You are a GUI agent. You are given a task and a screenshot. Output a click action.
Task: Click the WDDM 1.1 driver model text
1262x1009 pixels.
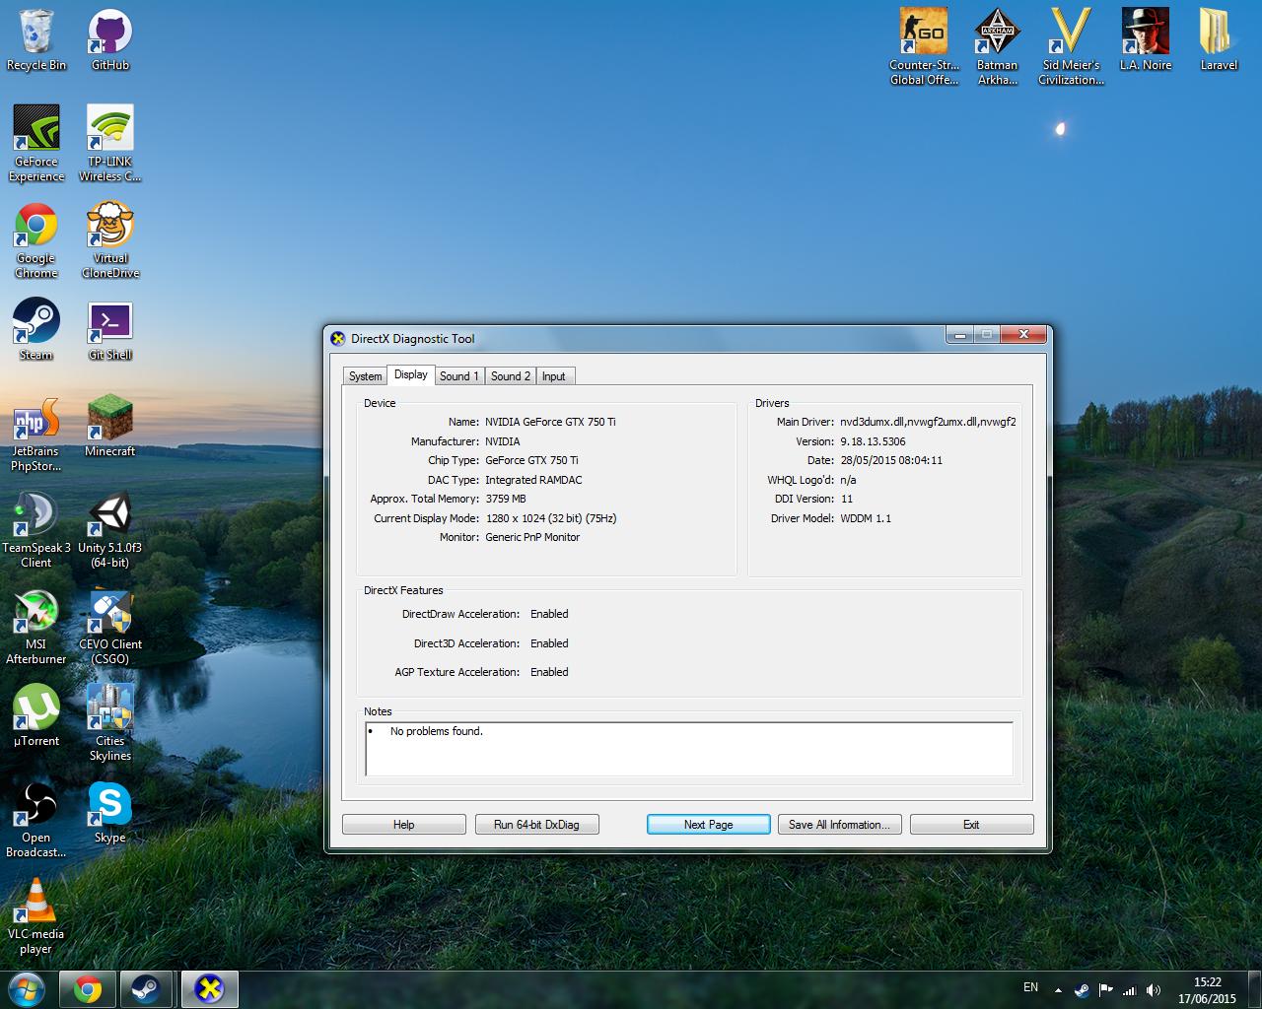pos(866,518)
